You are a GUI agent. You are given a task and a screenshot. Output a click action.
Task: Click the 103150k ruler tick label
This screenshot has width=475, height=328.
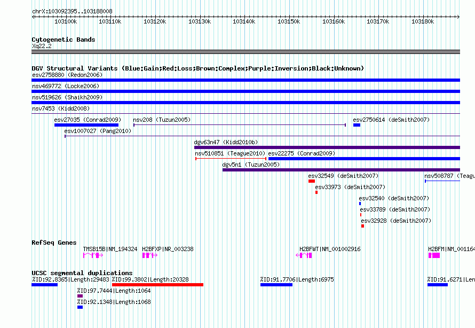point(289,22)
